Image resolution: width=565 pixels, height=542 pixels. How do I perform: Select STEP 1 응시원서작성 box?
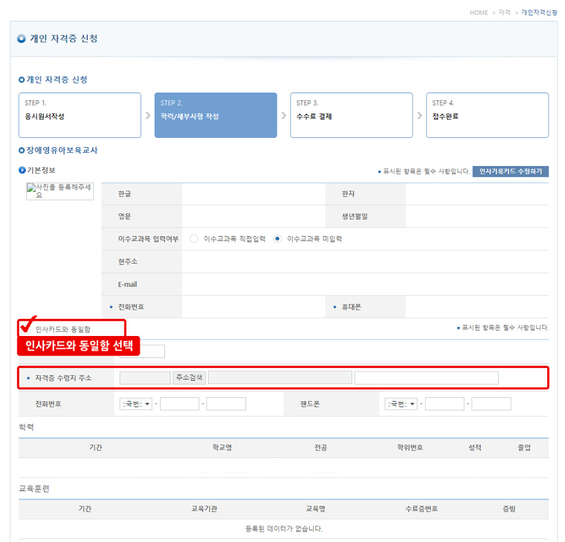pos(80,115)
